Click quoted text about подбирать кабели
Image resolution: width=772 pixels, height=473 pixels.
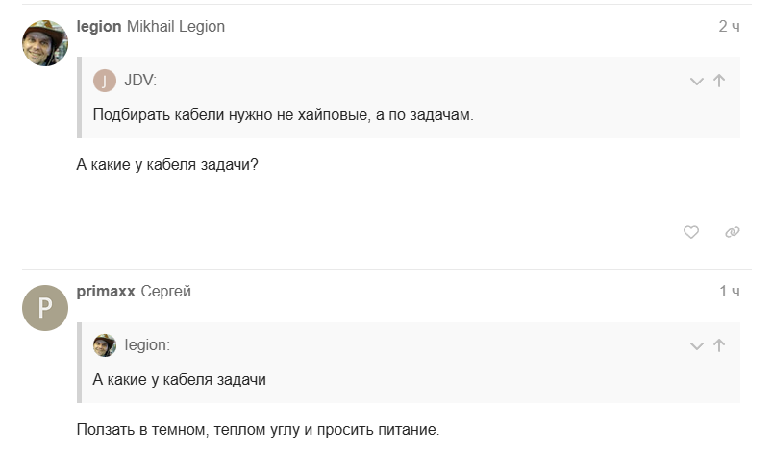point(284,115)
